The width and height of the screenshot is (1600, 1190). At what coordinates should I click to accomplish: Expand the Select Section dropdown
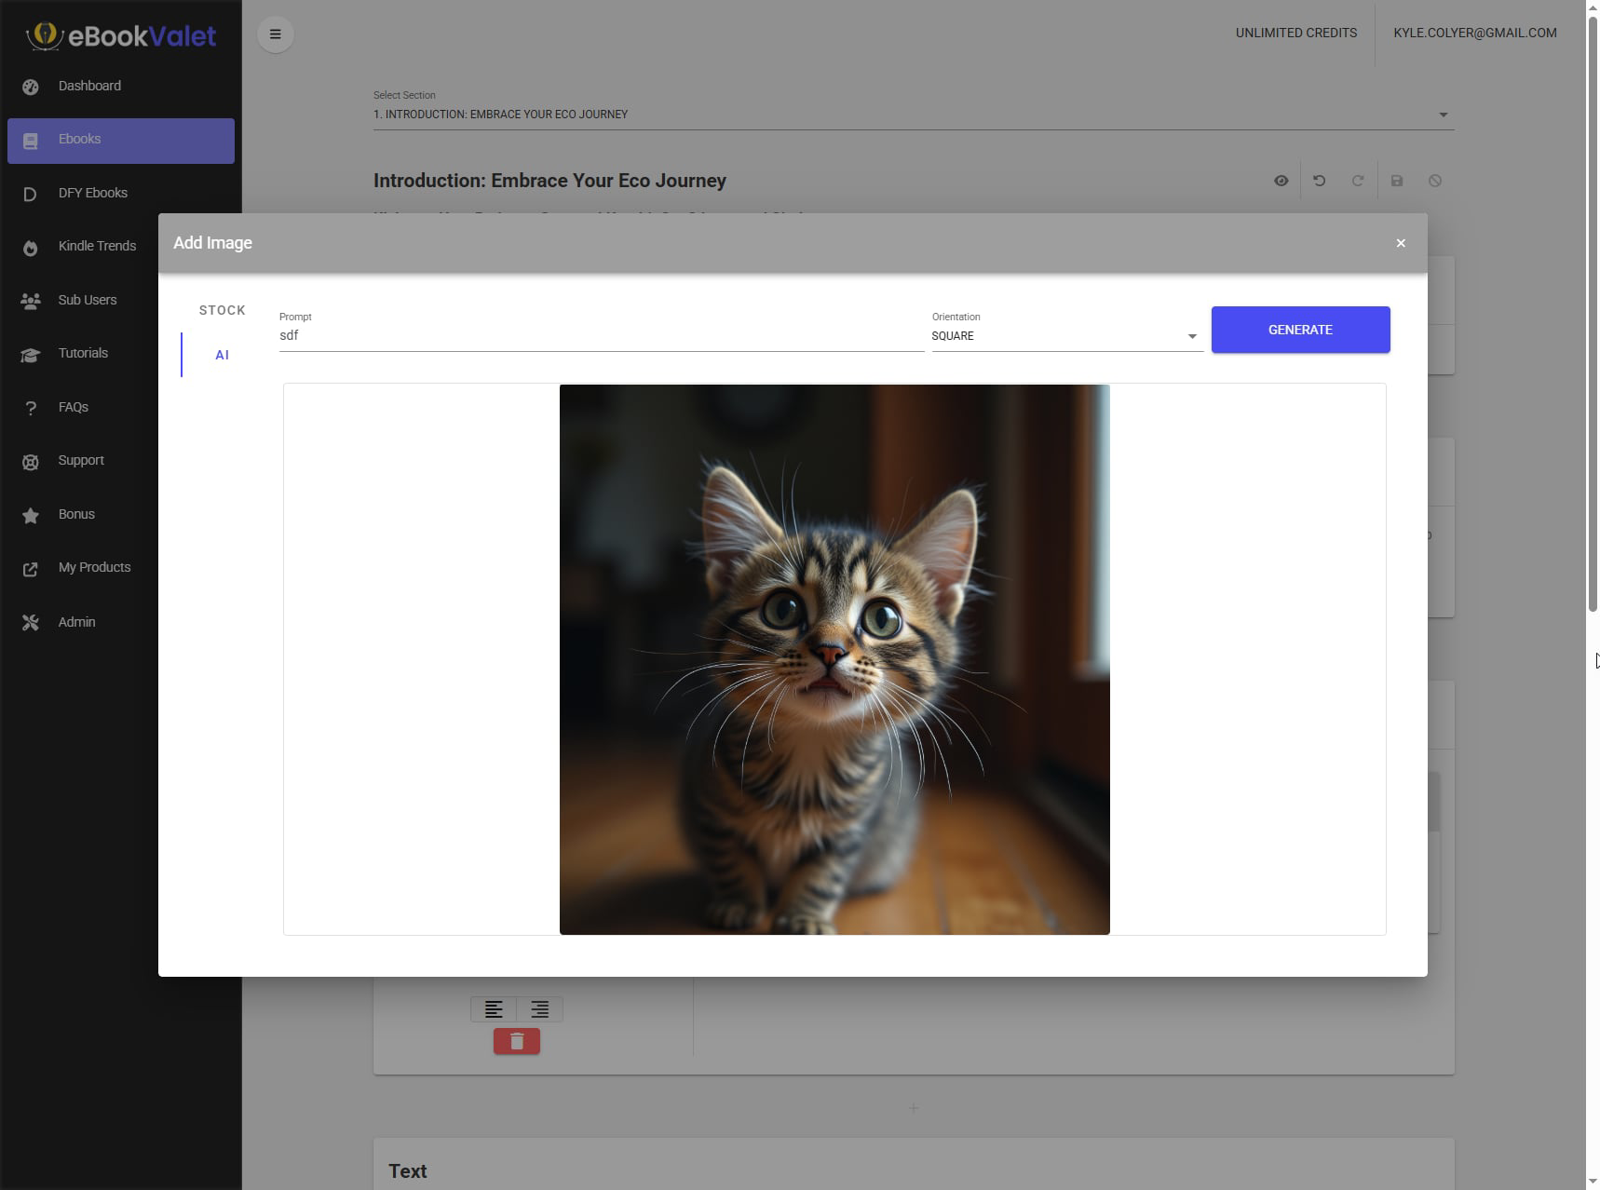tap(913, 115)
